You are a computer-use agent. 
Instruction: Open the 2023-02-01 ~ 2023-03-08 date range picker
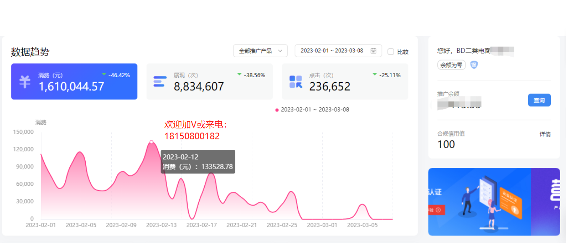pos(332,51)
